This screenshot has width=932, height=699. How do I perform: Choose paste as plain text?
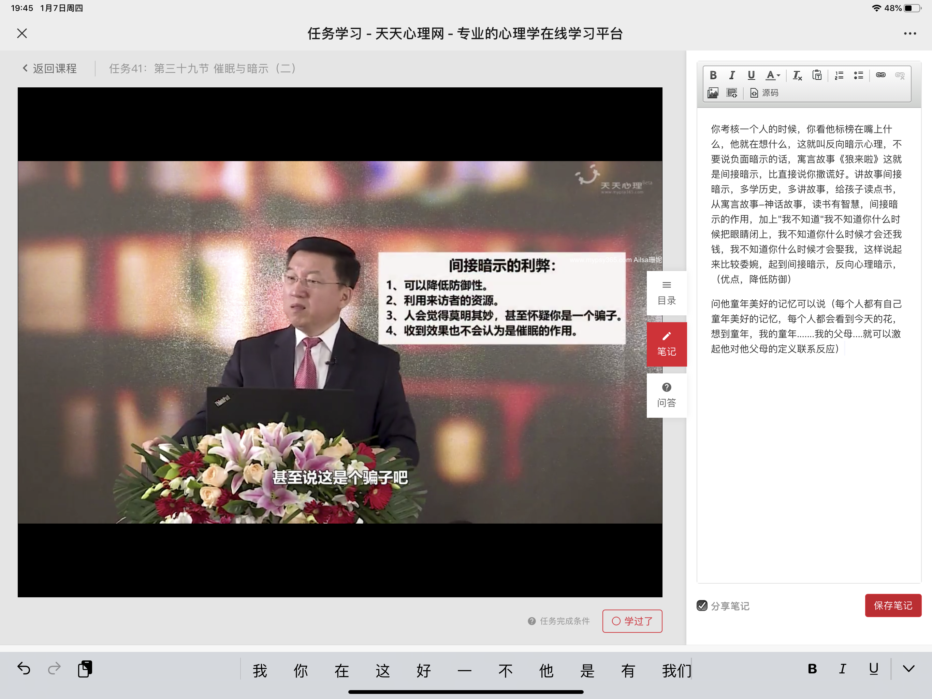click(817, 75)
